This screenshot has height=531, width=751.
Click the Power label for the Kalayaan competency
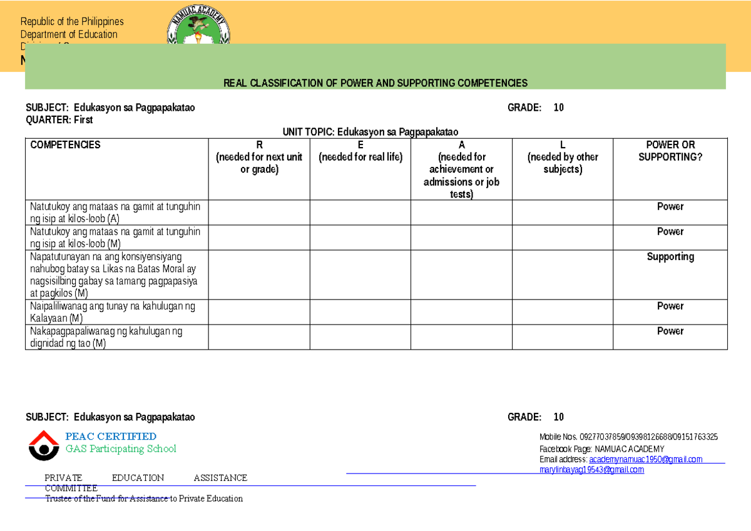[x=670, y=306]
